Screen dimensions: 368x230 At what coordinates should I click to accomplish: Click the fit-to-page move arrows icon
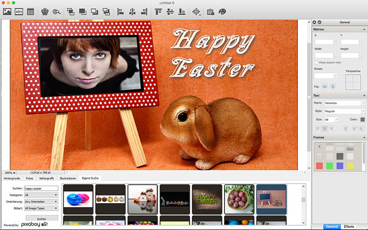(196, 11)
